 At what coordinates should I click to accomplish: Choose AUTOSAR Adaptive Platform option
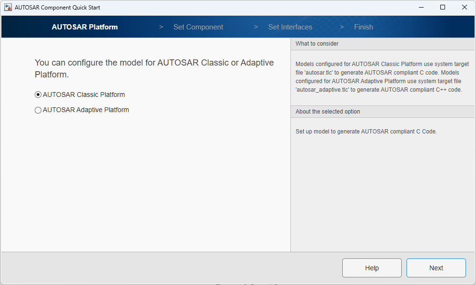pos(38,110)
